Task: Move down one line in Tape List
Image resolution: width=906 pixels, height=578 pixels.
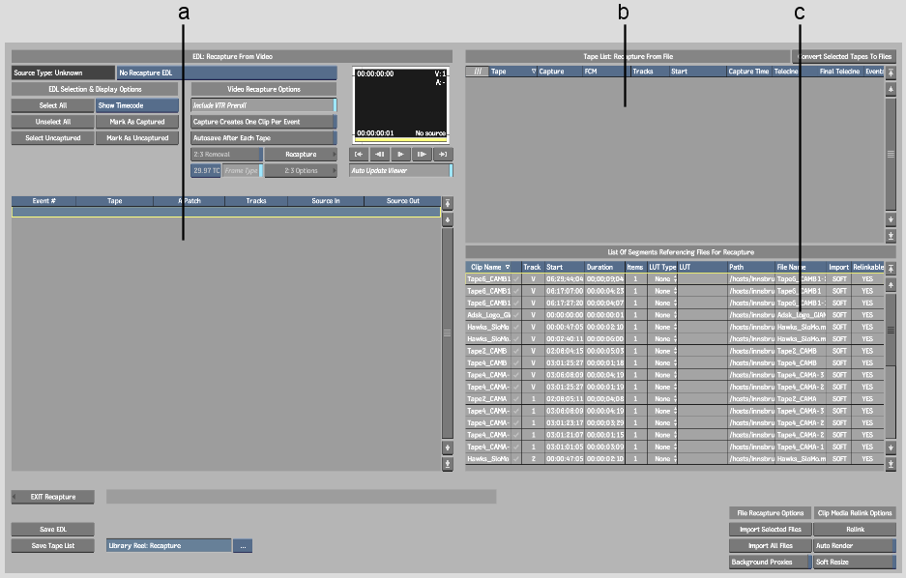Action: point(891,219)
